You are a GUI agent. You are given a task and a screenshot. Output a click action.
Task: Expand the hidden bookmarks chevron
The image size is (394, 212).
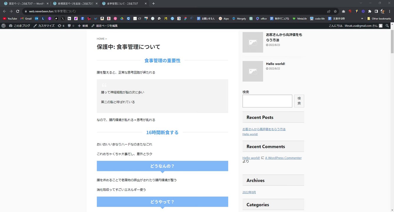[x=362, y=19]
